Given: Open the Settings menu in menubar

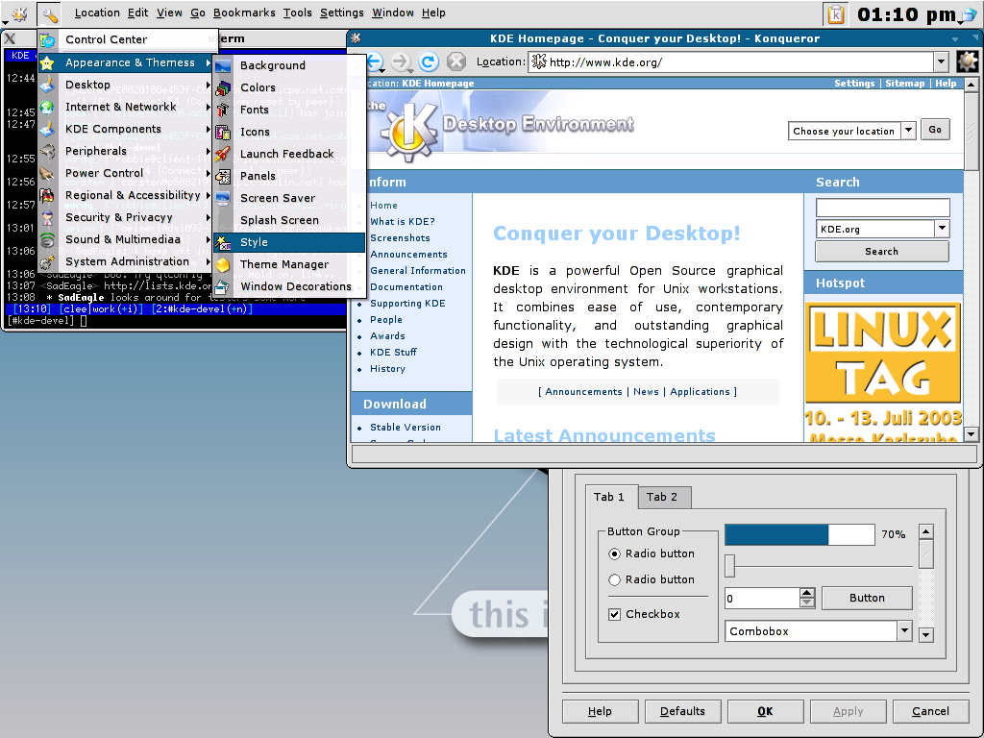Looking at the screenshot, I should [342, 12].
